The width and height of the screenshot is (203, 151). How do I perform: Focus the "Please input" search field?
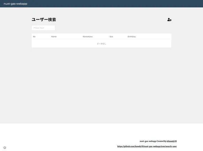(43, 28)
